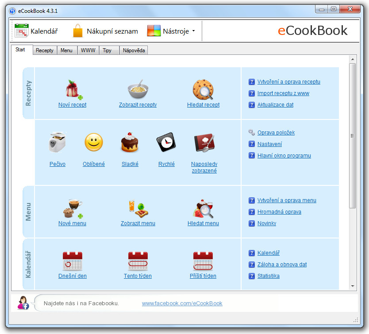
Task: Click the Nákupní seznam toolbar label
Action: [112, 31]
